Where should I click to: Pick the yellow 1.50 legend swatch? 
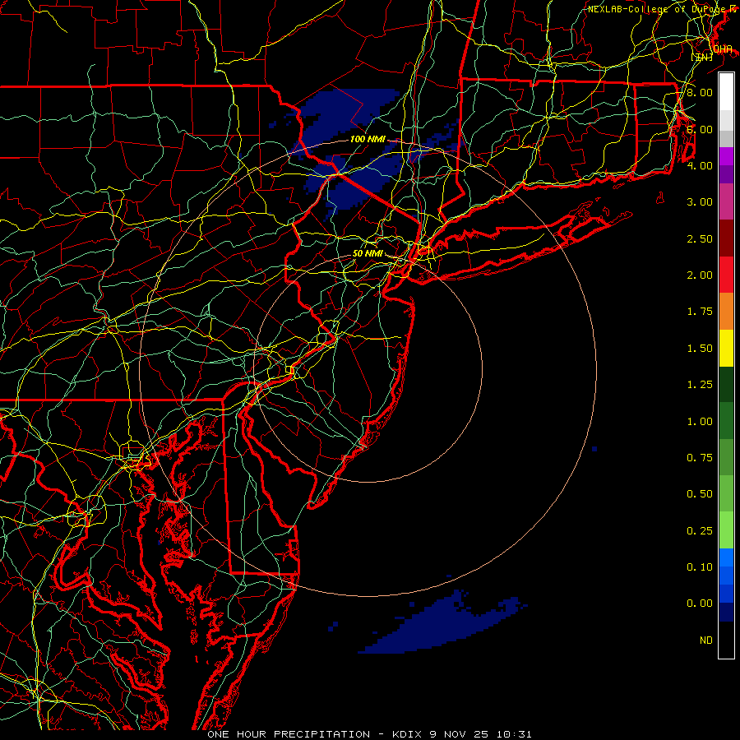[726, 349]
